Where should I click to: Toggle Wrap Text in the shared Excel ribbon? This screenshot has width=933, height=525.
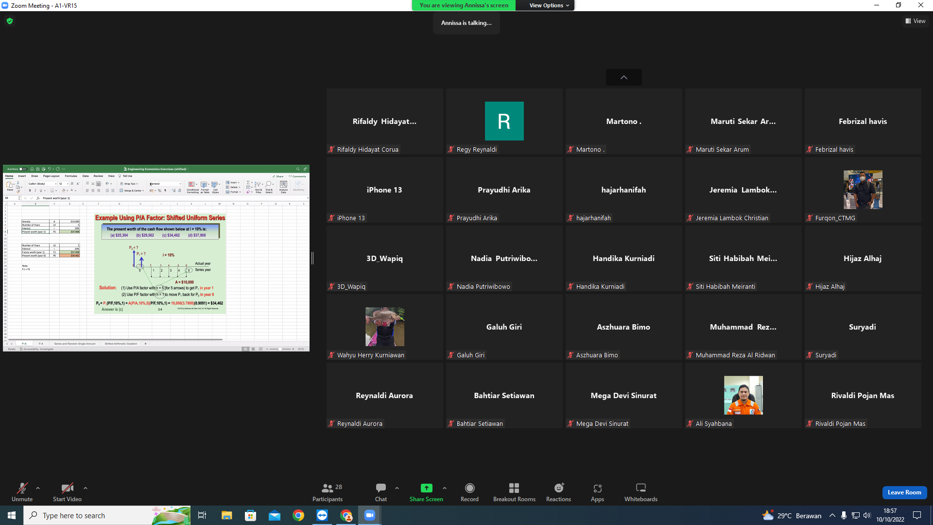tap(129, 184)
